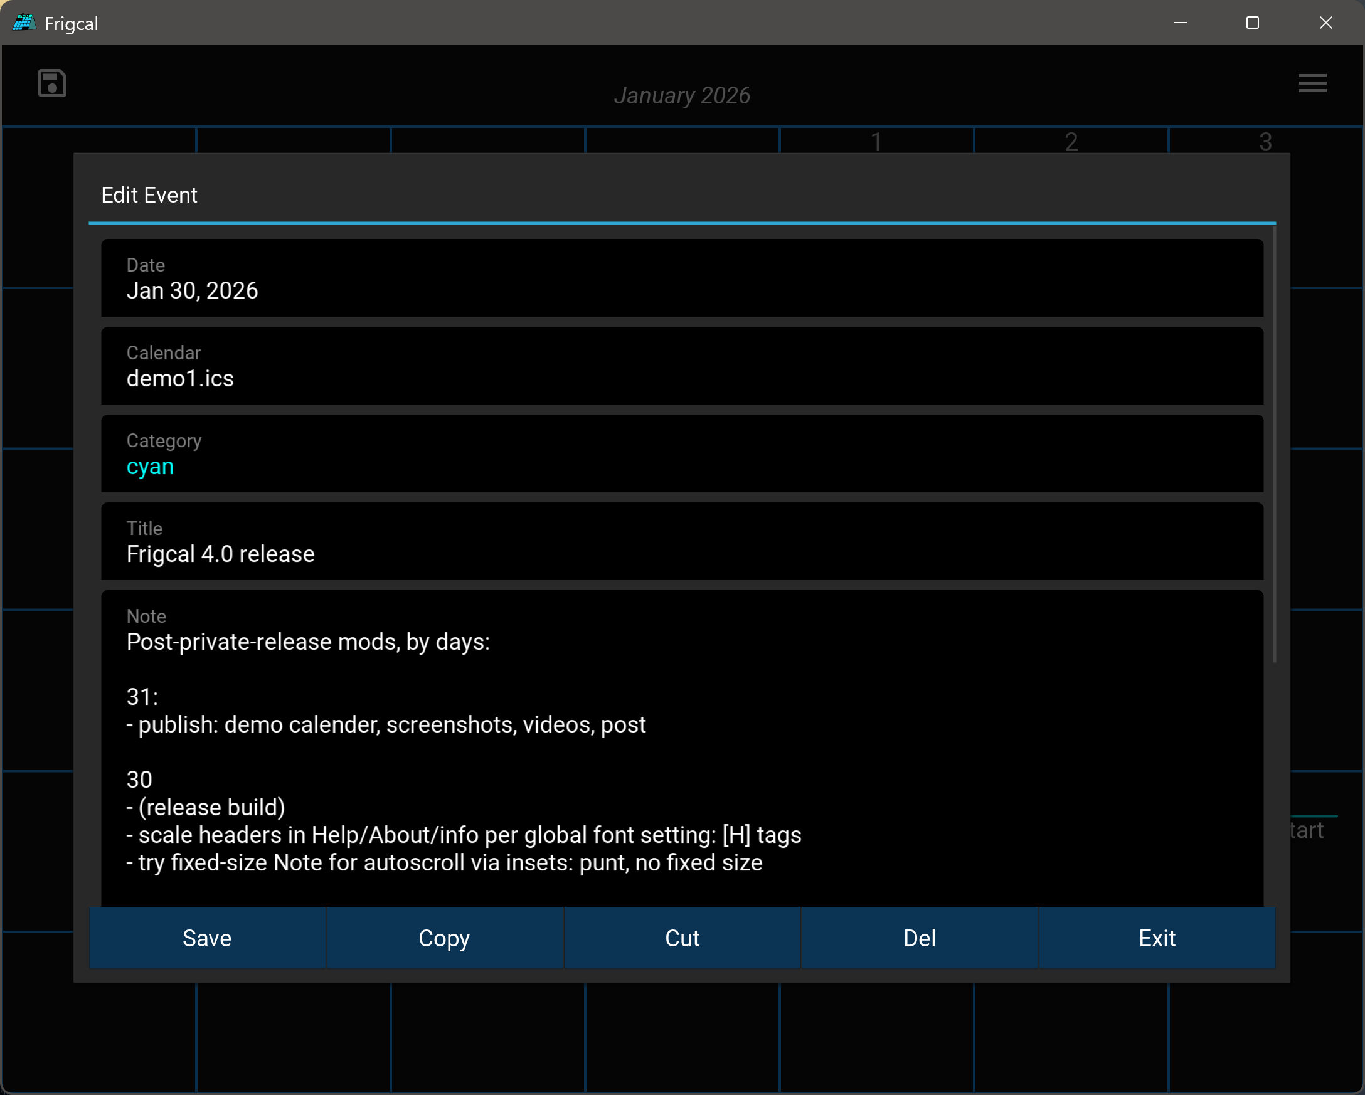
Task: Click the note text 'Post-private-release mods, by days:'
Action: click(309, 642)
